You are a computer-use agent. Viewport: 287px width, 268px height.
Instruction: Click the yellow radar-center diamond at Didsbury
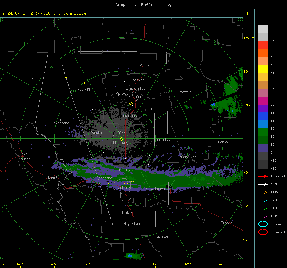click(x=121, y=139)
